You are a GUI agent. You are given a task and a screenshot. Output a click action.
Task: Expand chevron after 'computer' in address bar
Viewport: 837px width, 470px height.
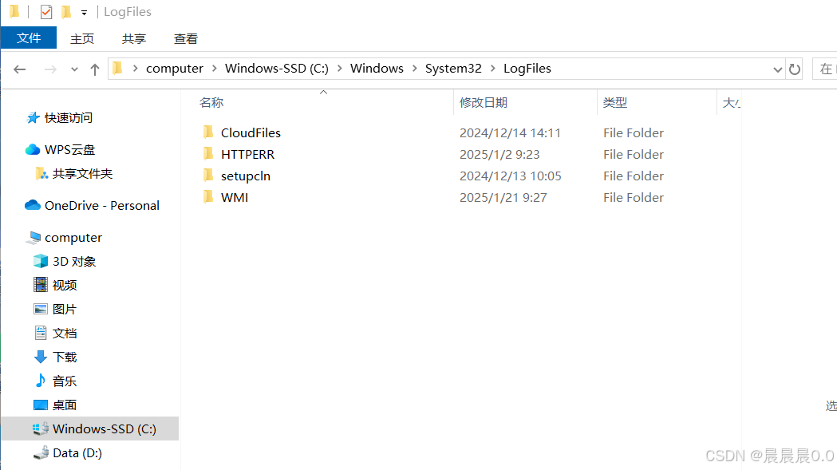(214, 69)
